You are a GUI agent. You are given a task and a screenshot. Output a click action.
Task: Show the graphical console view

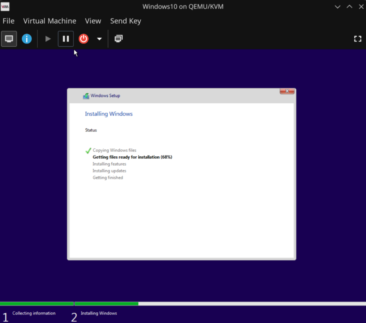coord(9,39)
